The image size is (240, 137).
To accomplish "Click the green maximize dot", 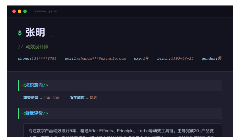I will pyautogui.click(x=25, y=11).
